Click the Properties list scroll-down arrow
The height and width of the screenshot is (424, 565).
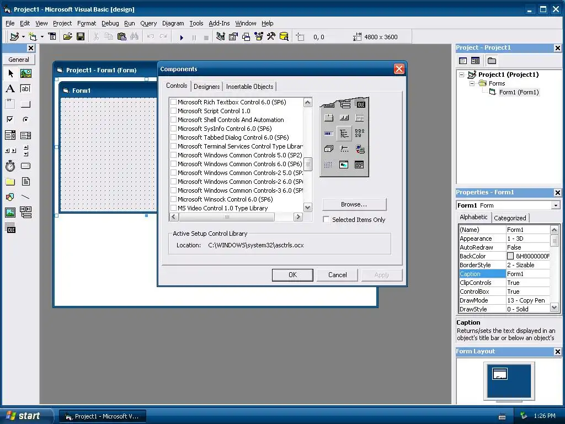coord(555,308)
